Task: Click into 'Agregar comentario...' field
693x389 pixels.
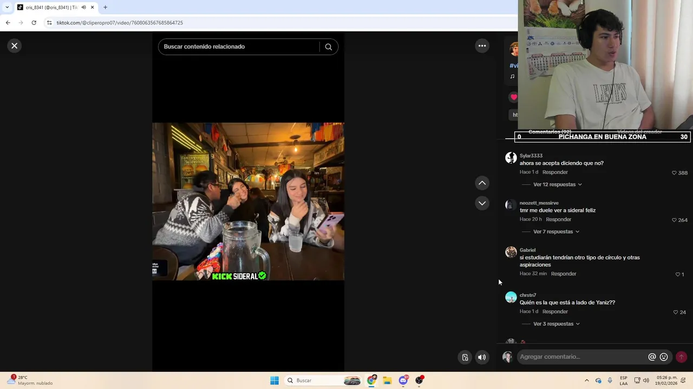Action: click(582, 357)
